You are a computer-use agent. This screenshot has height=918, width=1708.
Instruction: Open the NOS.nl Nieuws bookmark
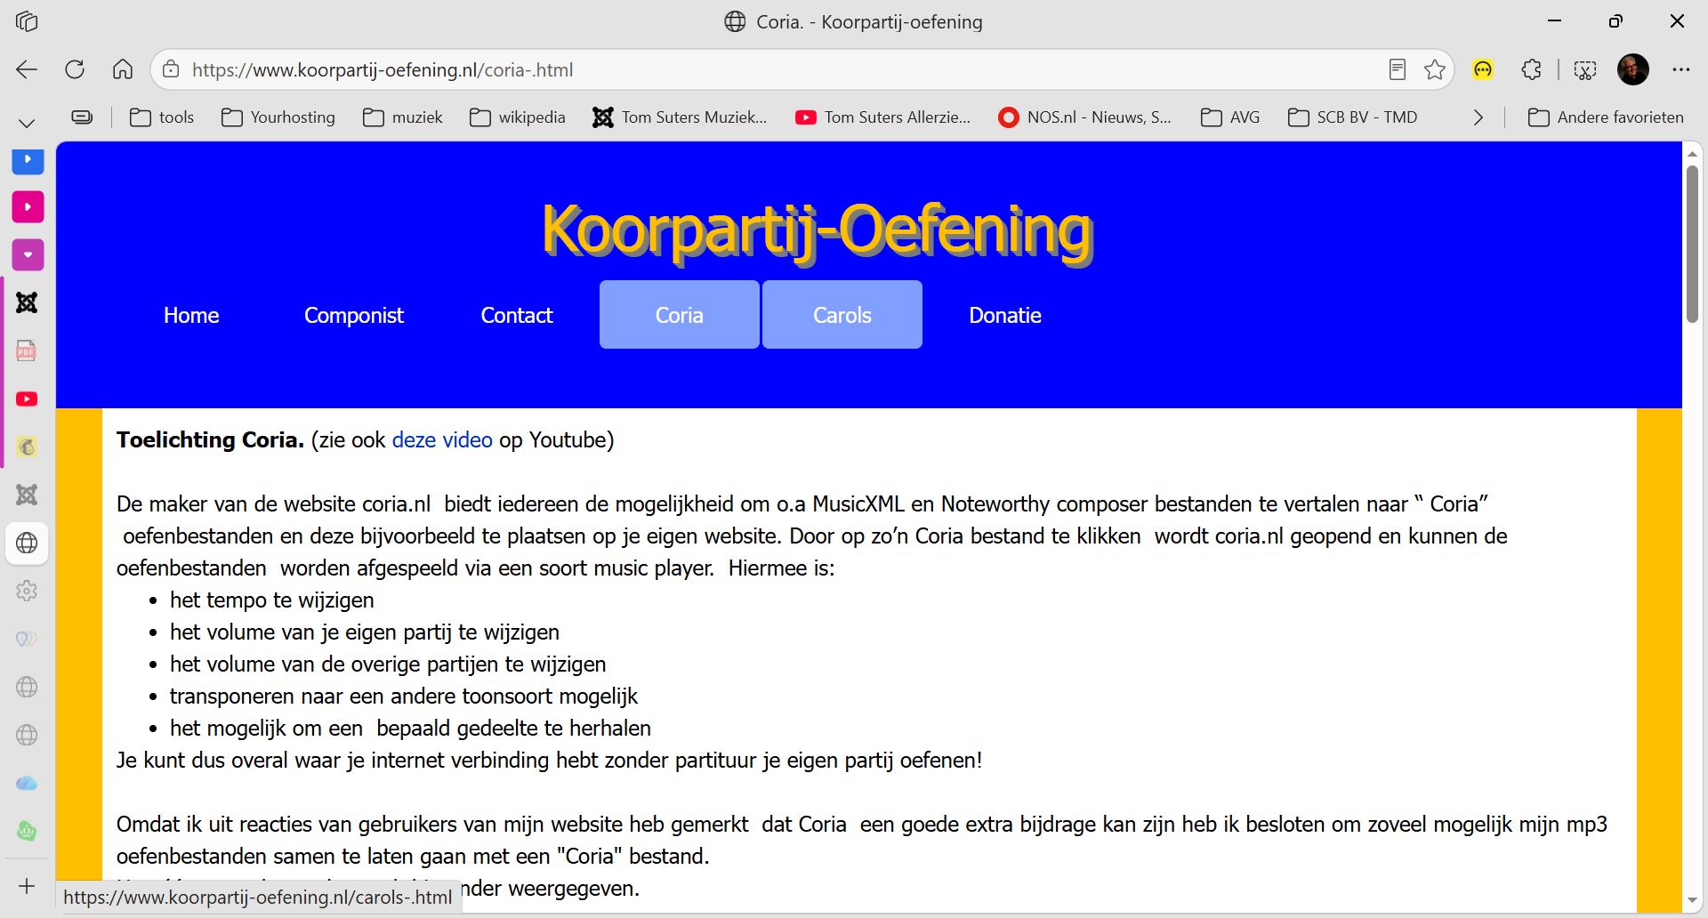pyautogui.click(x=1085, y=117)
